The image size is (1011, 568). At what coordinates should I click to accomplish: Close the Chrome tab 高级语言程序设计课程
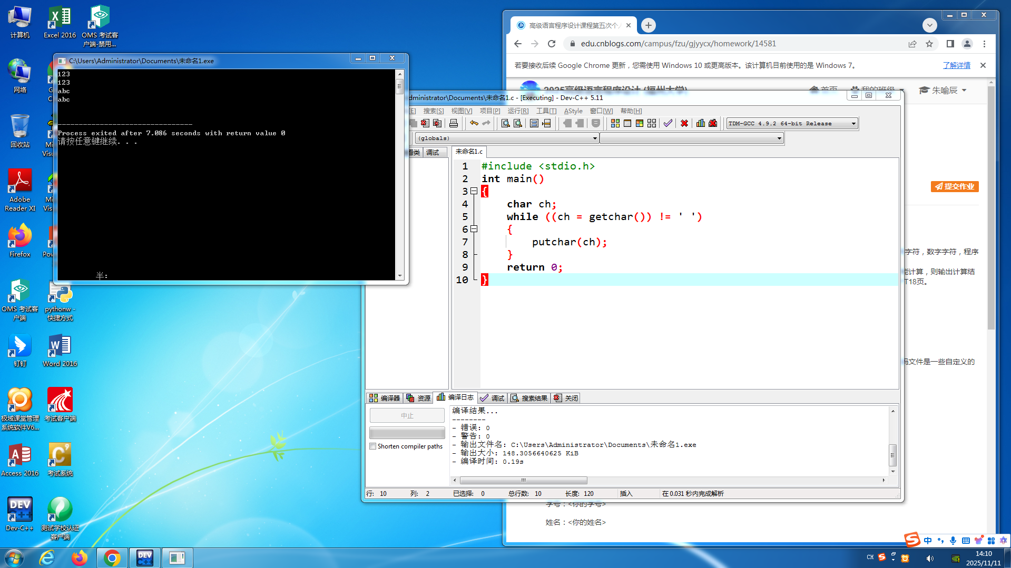pyautogui.click(x=629, y=25)
